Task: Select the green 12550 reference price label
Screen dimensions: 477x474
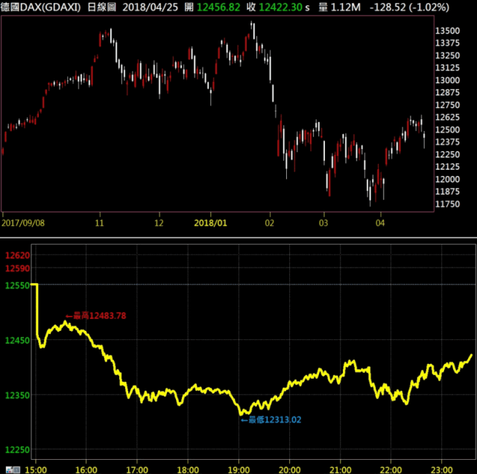Action: (16, 285)
